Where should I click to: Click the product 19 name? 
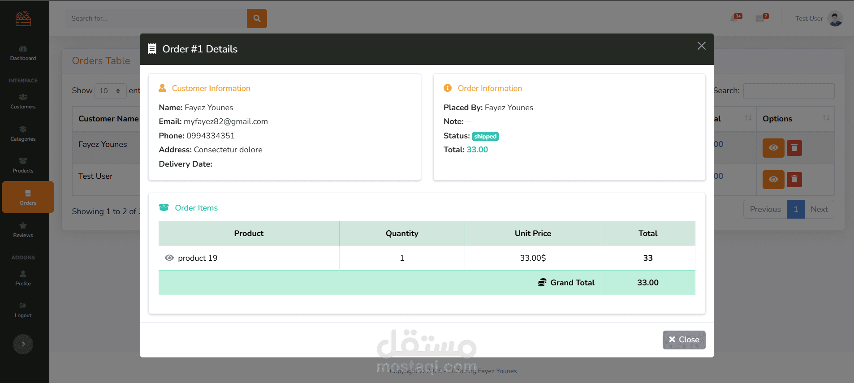(198, 258)
